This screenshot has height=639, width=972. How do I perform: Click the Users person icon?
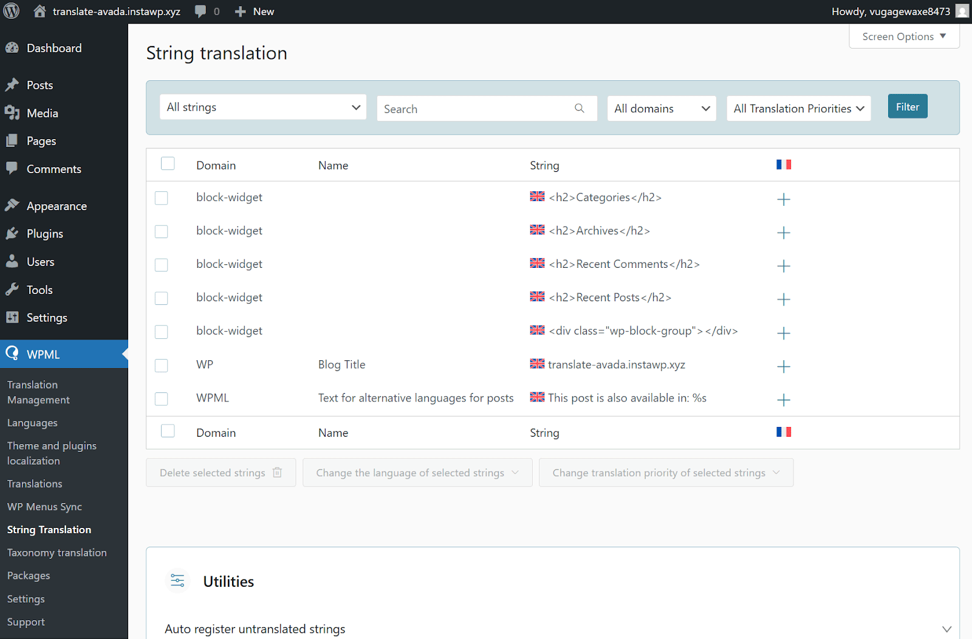(x=12, y=261)
